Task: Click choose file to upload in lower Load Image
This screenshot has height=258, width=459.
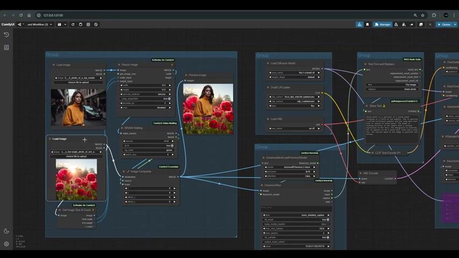Action: pyautogui.click(x=76, y=156)
